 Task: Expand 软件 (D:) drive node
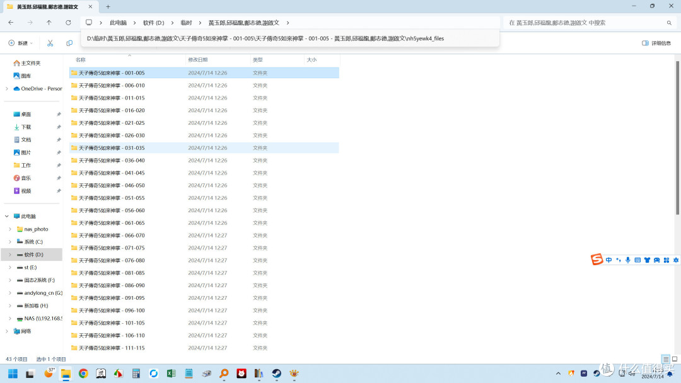[x=10, y=254]
